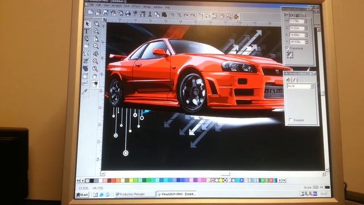The image size is (364, 205).
Task: Click the Cut scissors icon
Action: pos(150,14)
